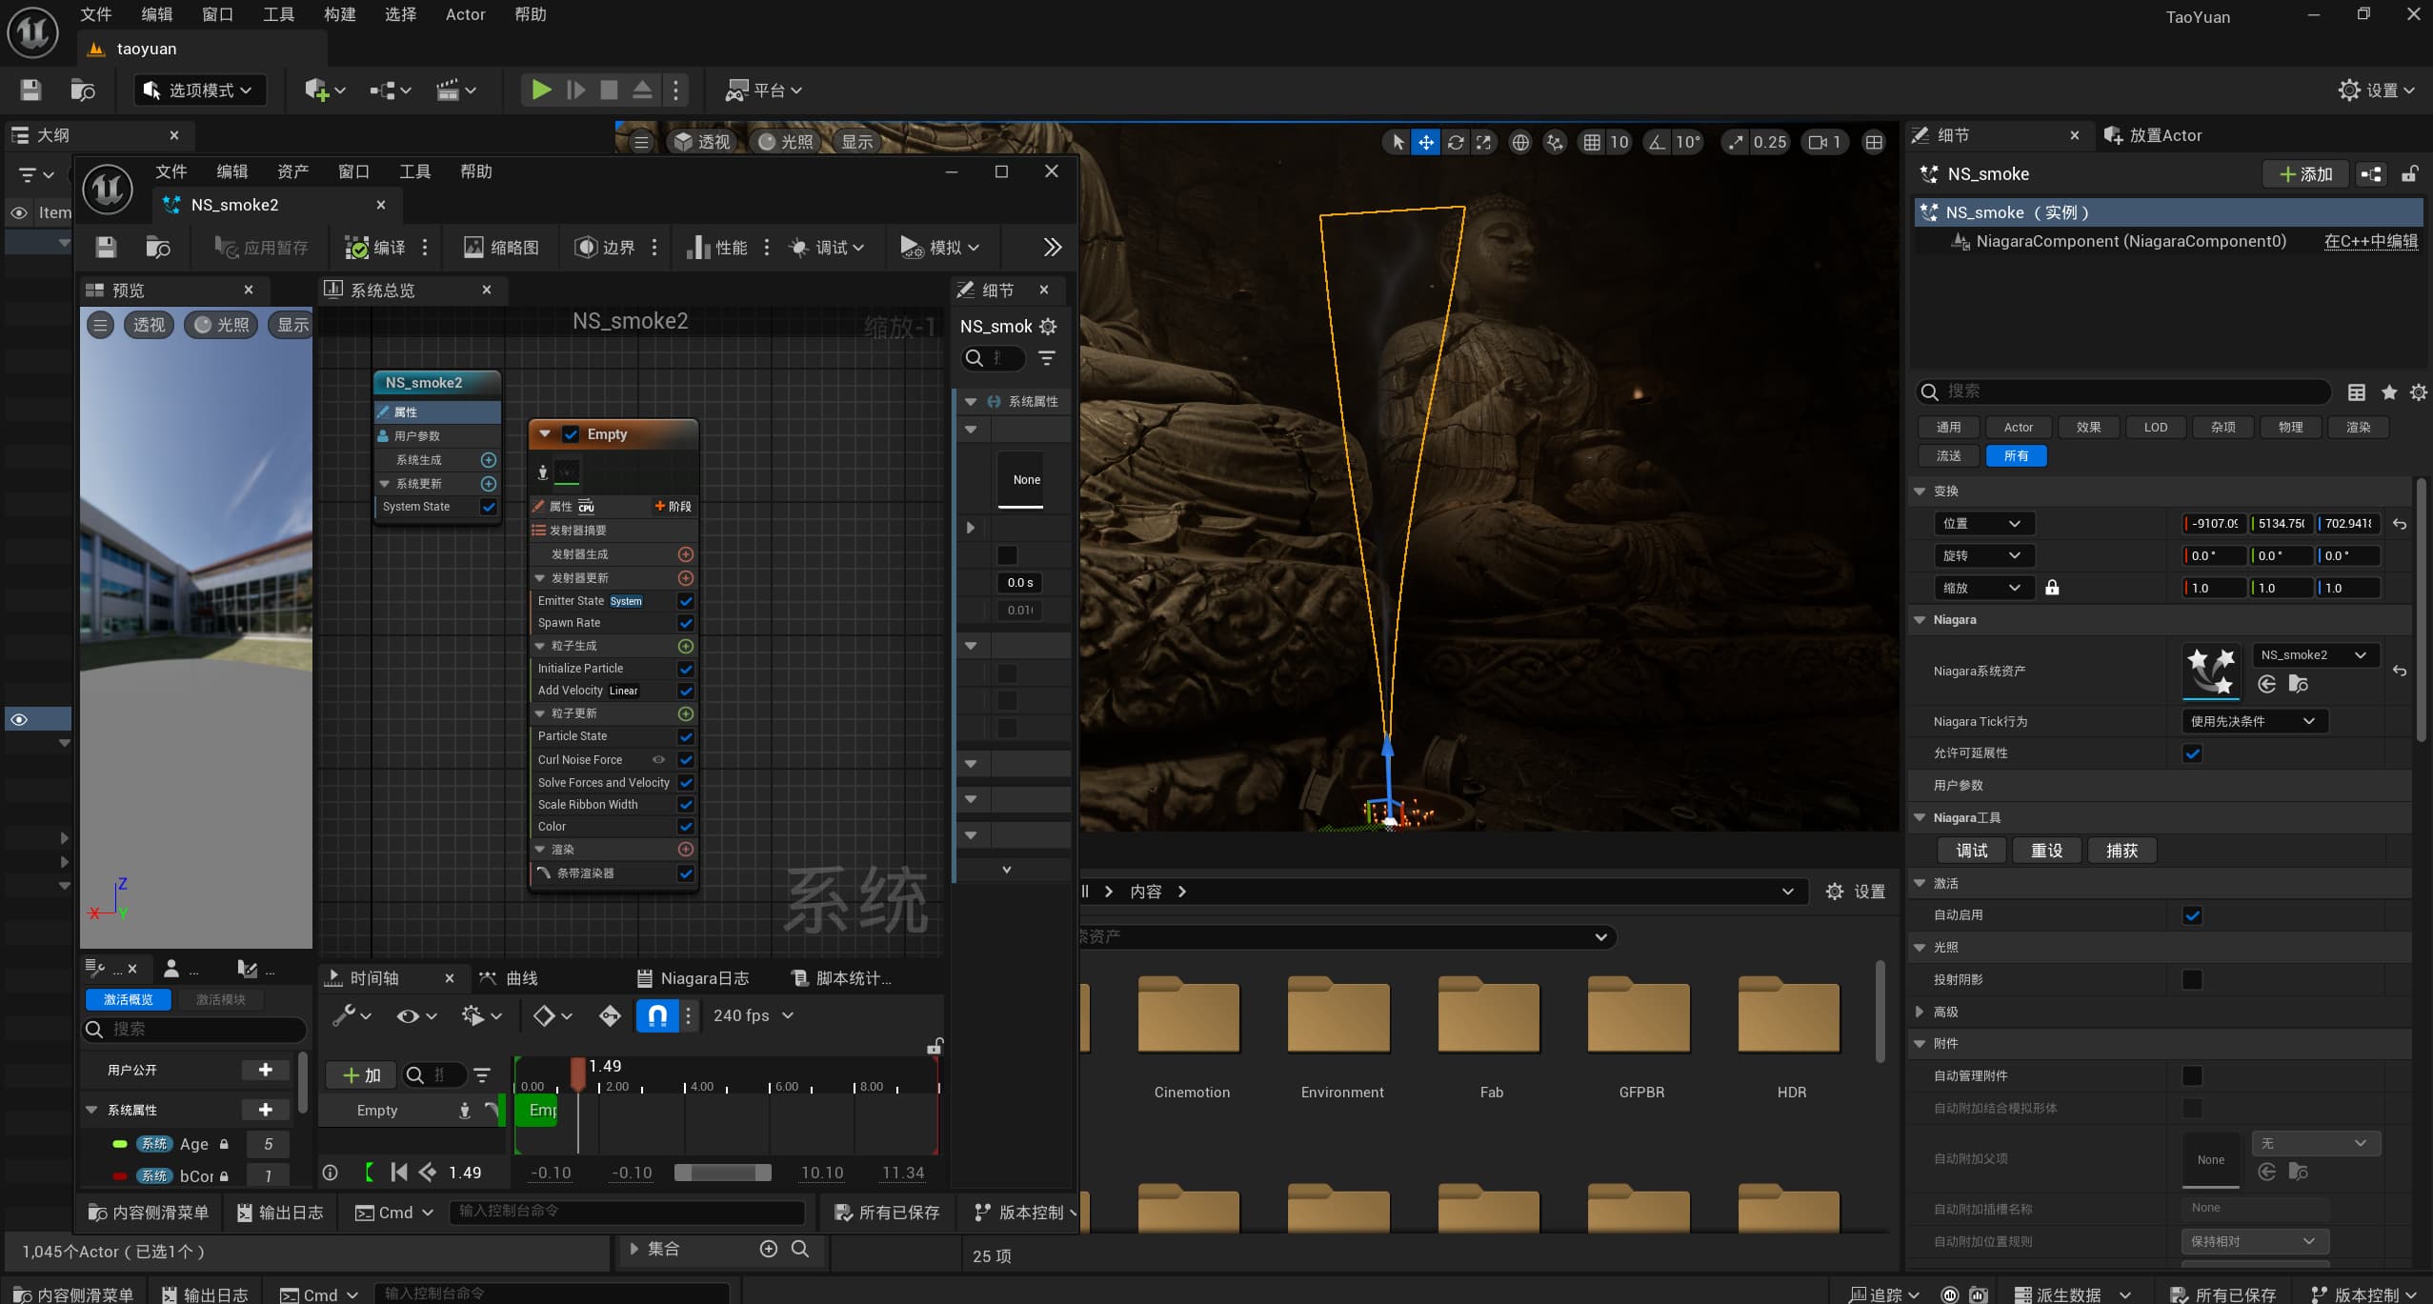This screenshot has width=2433, height=1304.
Task: Open viewport layout maximize icon
Action: (x=1873, y=142)
